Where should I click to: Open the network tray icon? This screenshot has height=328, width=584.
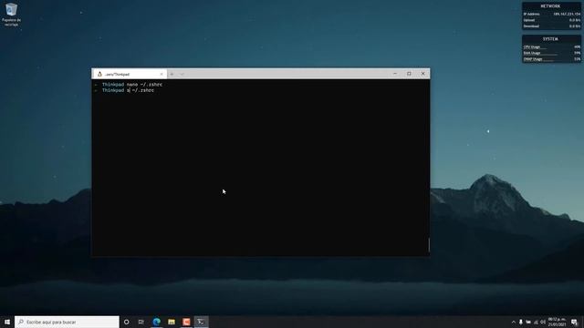point(536,322)
